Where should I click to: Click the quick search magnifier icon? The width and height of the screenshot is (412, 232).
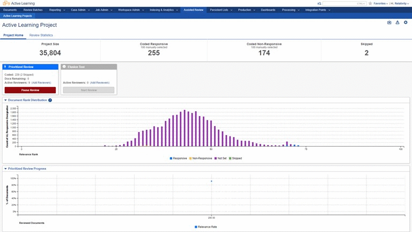pos(319,3)
